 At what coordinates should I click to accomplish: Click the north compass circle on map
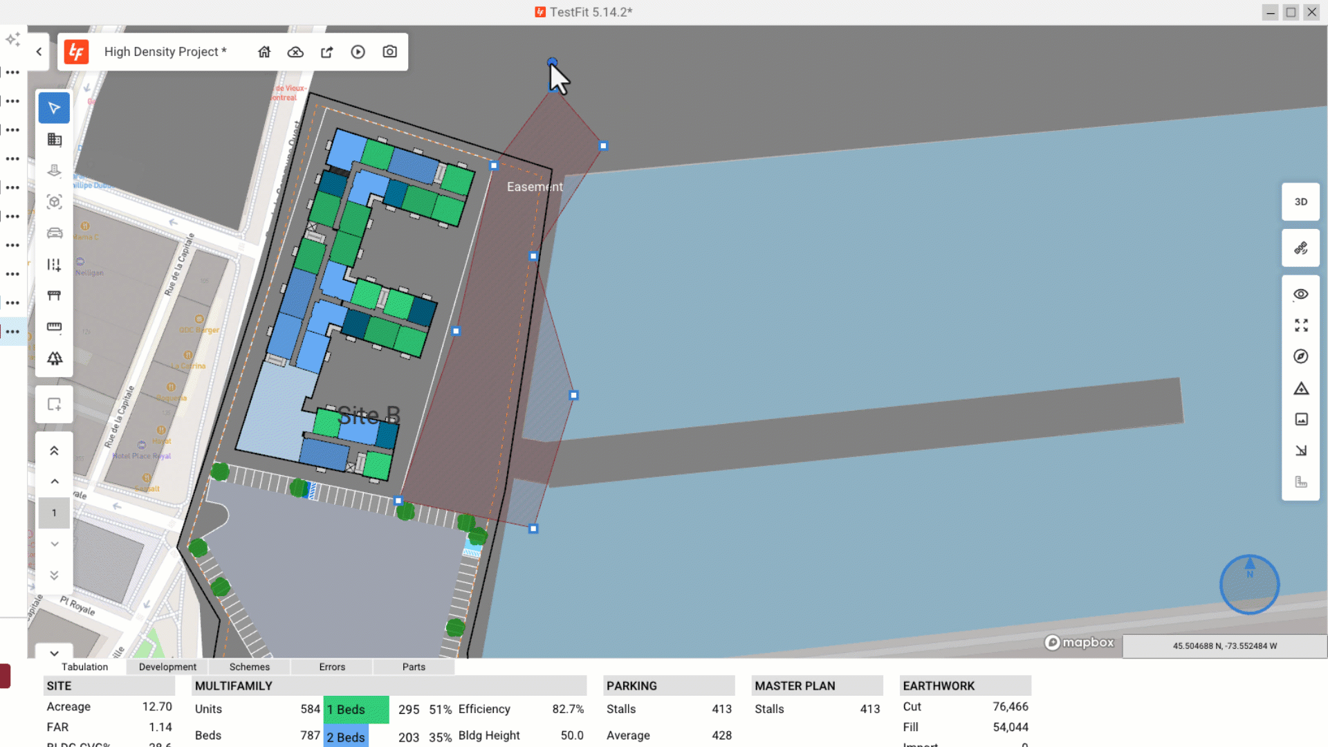1249,584
